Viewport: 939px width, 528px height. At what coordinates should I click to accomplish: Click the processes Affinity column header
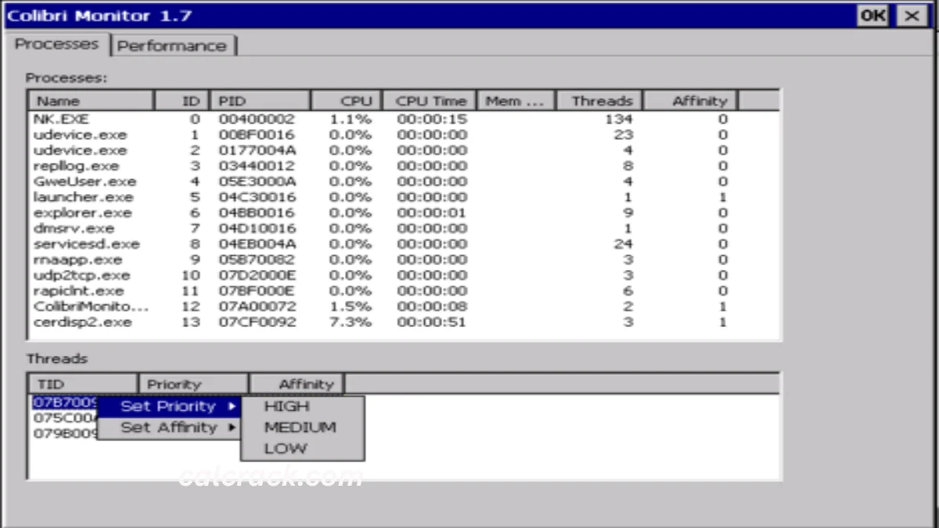coord(691,101)
